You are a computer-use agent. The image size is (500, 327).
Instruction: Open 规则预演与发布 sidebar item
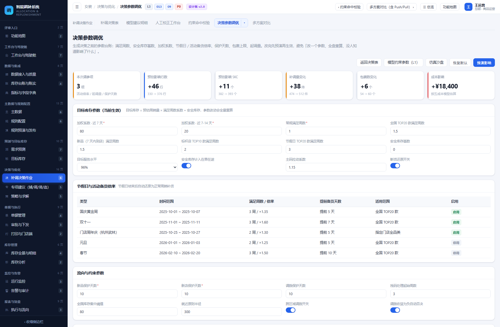pyautogui.click(x=34, y=131)
